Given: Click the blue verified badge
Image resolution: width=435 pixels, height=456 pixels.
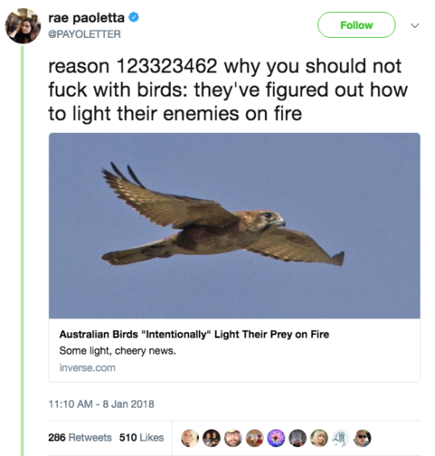Looking at the screenshot, I should (134, 18).
